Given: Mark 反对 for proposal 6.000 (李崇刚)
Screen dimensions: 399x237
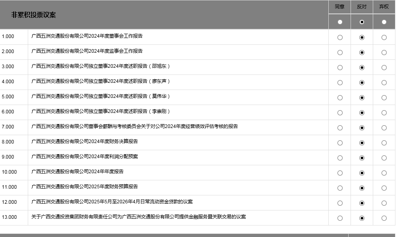Looking at the screenshot, I should (362, 113).
